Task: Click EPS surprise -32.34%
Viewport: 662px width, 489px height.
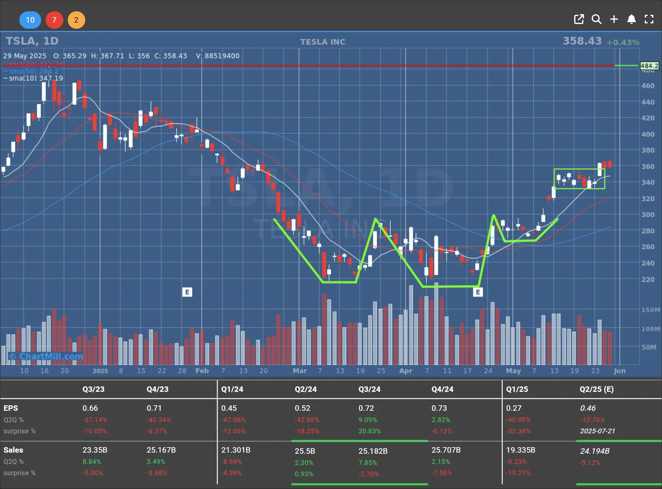Action: tap(518, 431)
